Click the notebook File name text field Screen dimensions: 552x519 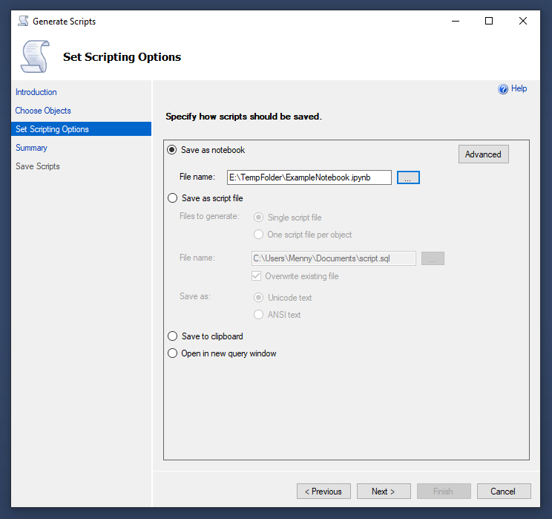click(x=309, y=177)
